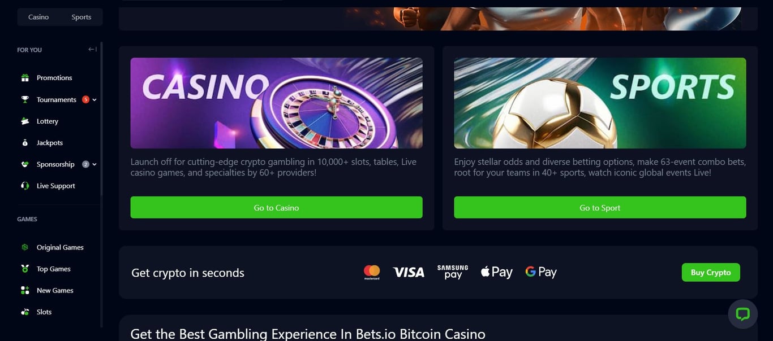The width and height of the screenshot is (773, 341).
Task: Collapse the For You sidebar
Action: point(91,49)
